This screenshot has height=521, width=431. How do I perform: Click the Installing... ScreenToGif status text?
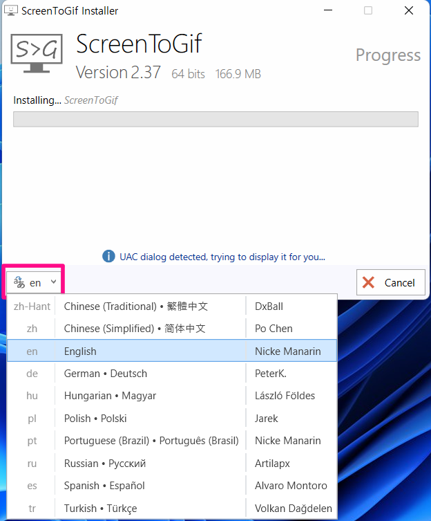pos(66,100)
